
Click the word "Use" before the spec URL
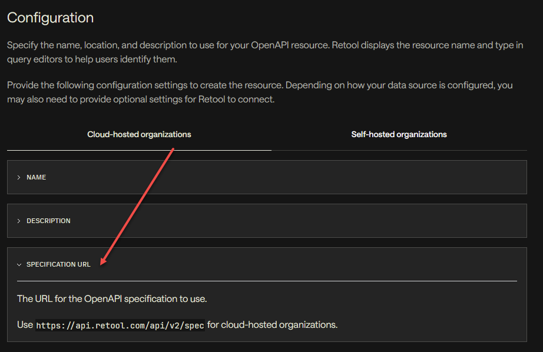(x=25, y=325)
